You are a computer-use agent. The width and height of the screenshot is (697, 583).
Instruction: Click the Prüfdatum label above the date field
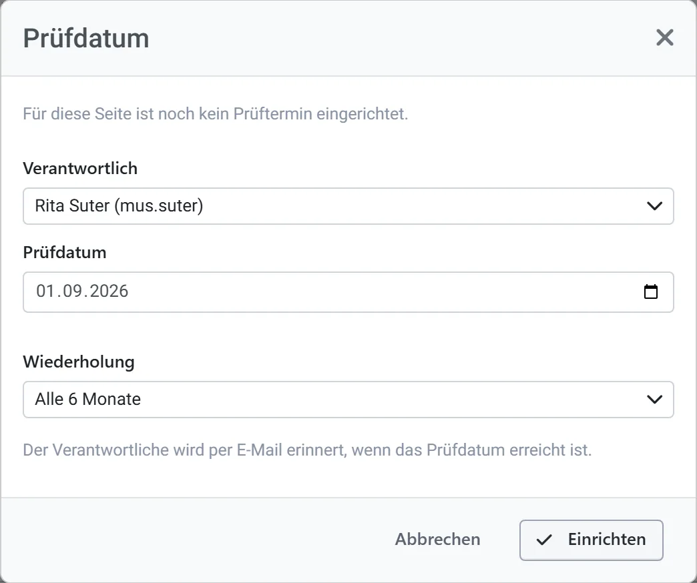coord(65,252)
